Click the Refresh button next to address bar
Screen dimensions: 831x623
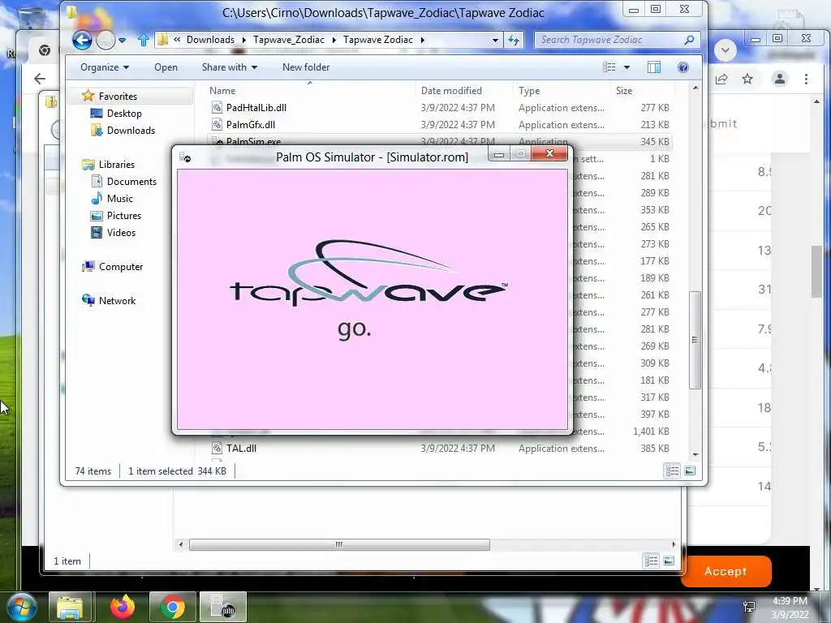coord(514,40)
